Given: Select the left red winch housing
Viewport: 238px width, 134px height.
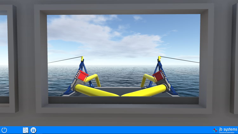Looking at the screenshot, I should tap(83, 76).
